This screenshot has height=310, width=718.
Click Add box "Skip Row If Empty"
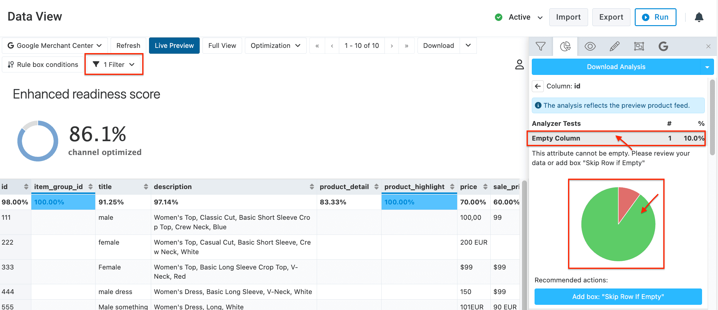[x=618, y=296]
